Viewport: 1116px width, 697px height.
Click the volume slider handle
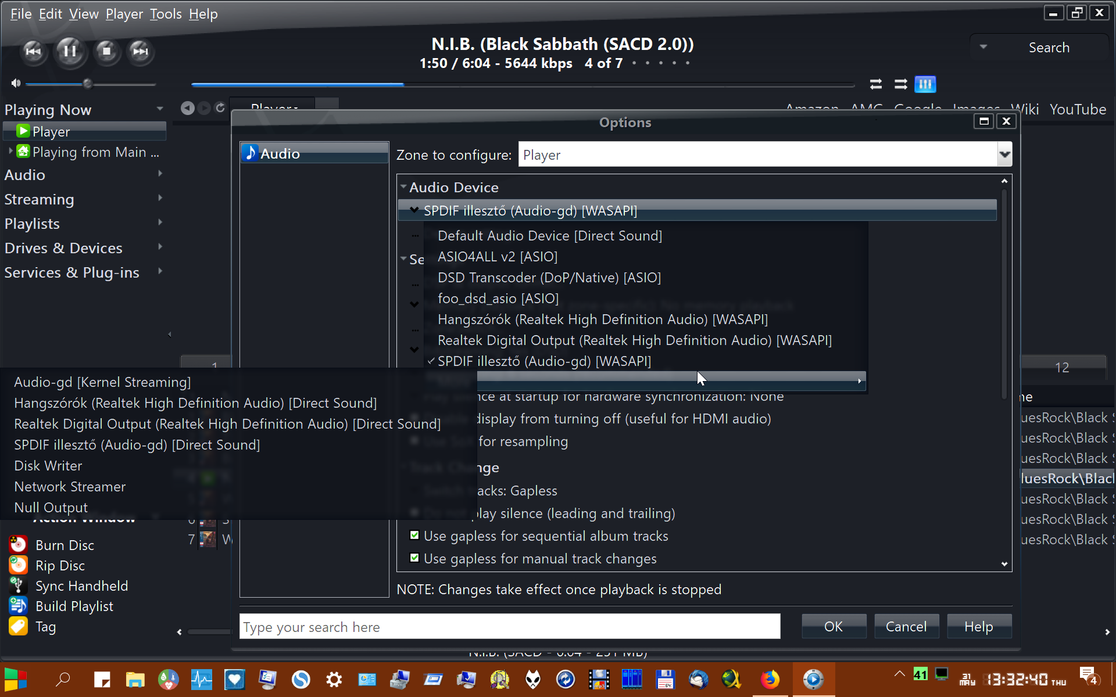(x=87, y=84)
